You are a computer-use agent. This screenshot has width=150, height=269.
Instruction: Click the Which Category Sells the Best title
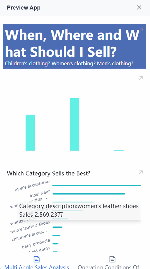(x=49, y=174)
